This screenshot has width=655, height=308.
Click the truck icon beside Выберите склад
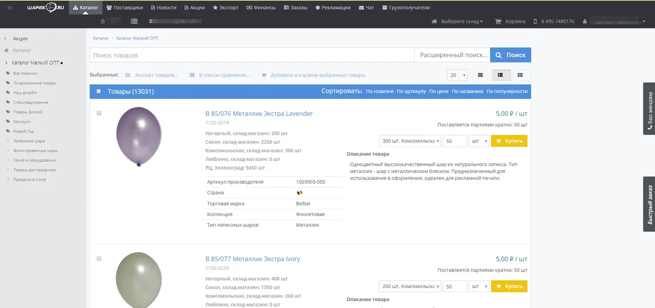pyautogui.click(x=434, y=21)
